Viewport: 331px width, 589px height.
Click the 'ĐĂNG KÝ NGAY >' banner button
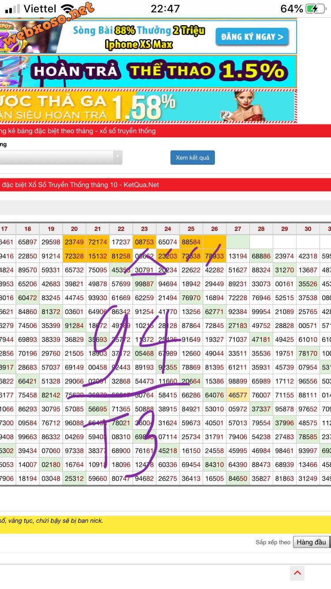click(252, 37)
